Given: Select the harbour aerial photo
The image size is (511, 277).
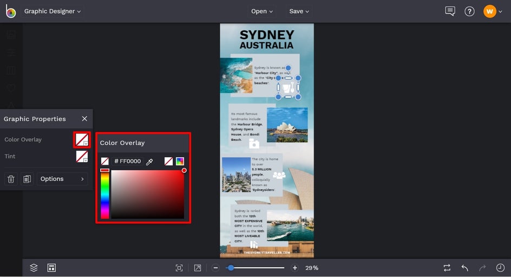Looking at the screenshot, I should click(x=290, y=226).
